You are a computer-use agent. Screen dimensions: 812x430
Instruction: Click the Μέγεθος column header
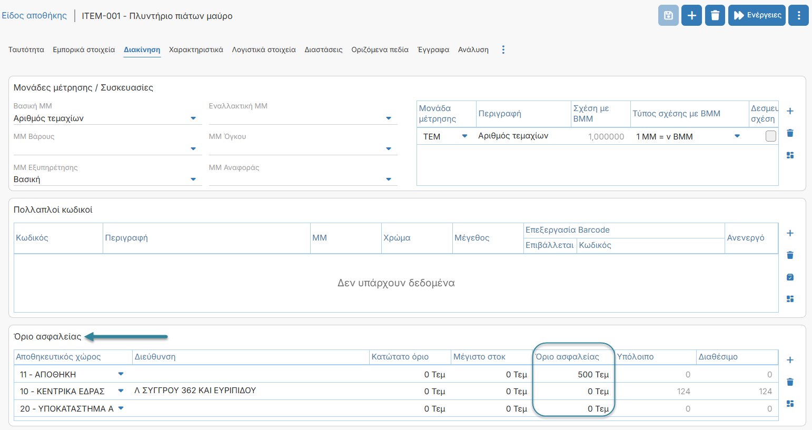click(x=488, y=238)
